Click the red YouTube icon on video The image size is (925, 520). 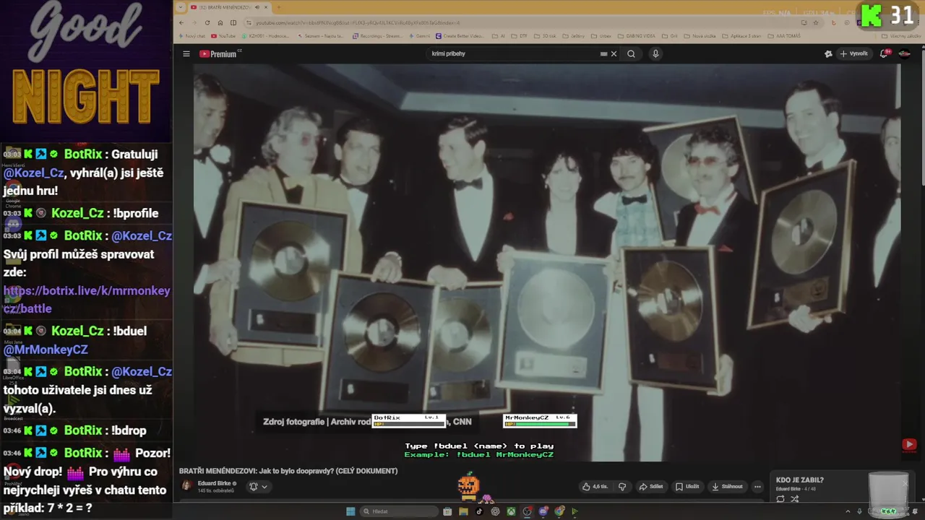[909, 445]
